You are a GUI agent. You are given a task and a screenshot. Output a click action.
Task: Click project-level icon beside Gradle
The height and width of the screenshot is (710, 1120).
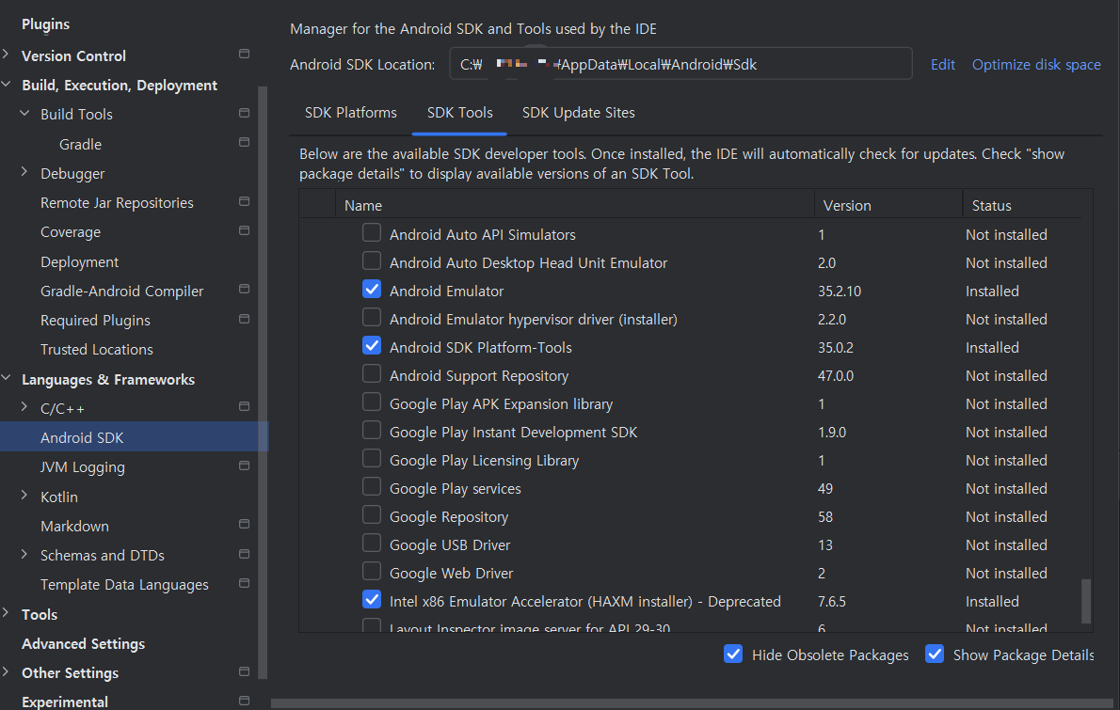(245, 143)
